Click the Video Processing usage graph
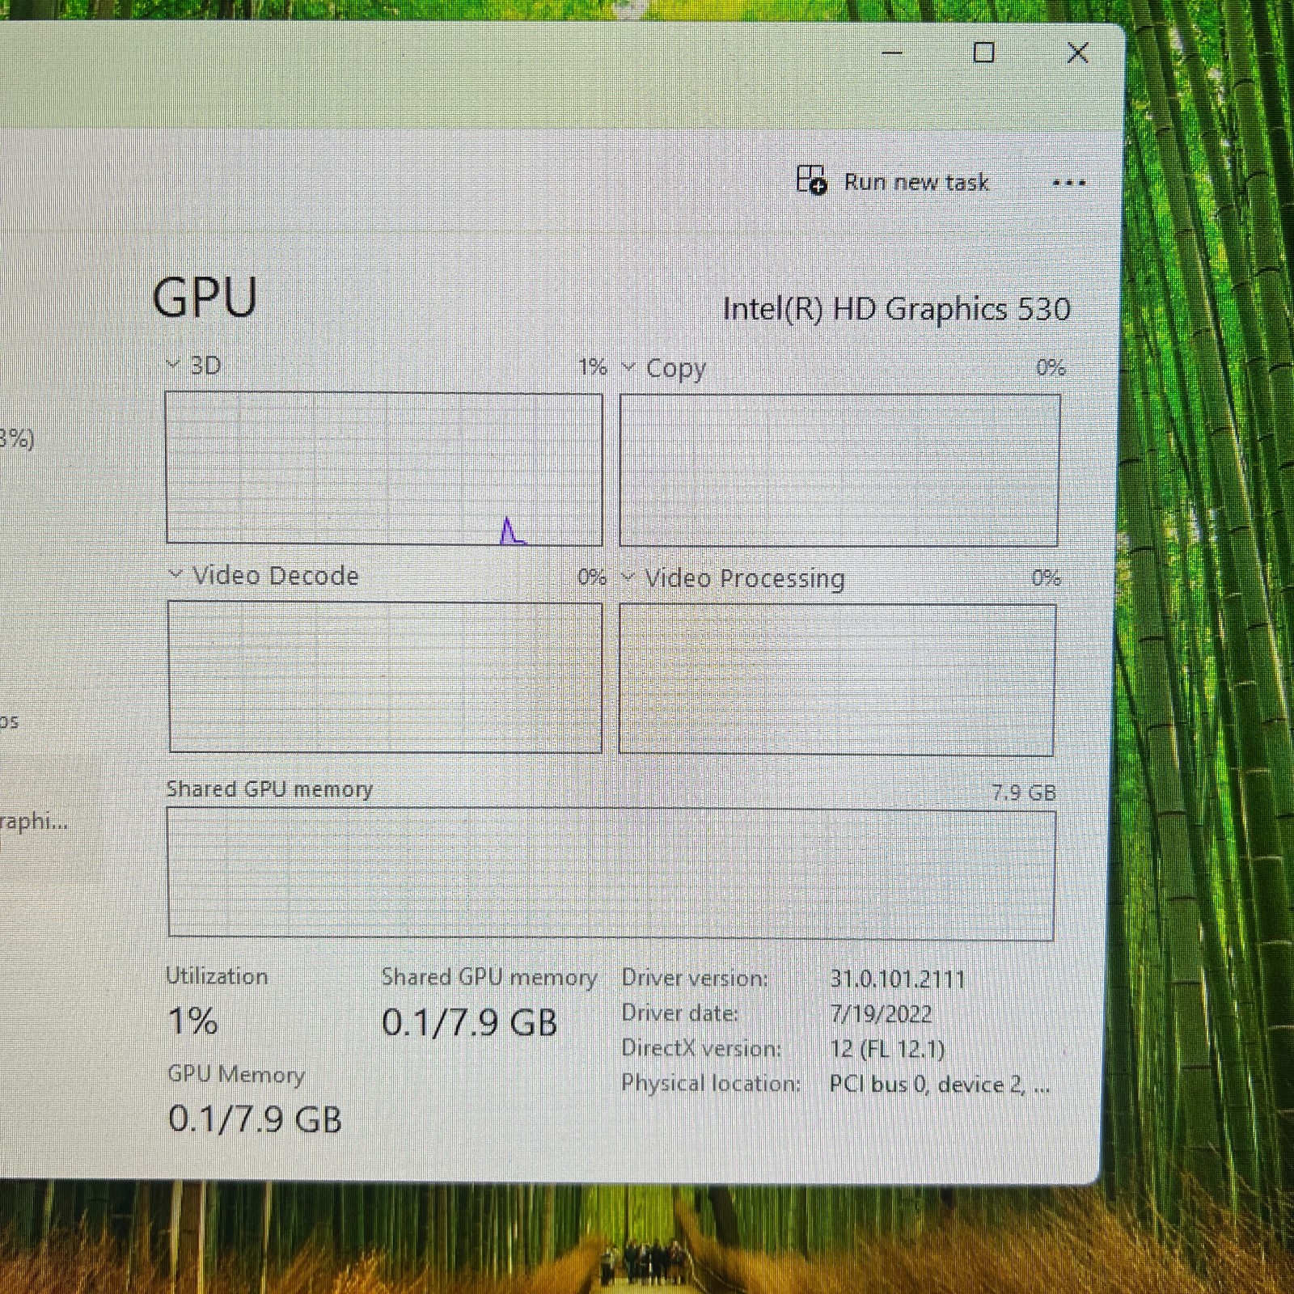Image resolution: width=1294 pixels, height=1294 pixels. [x=837, y=679]
